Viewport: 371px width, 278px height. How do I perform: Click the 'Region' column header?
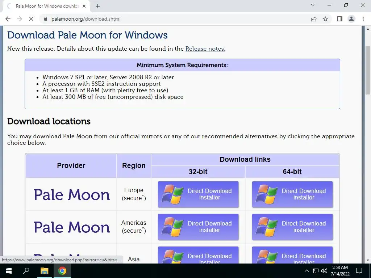tap(134, 165)
